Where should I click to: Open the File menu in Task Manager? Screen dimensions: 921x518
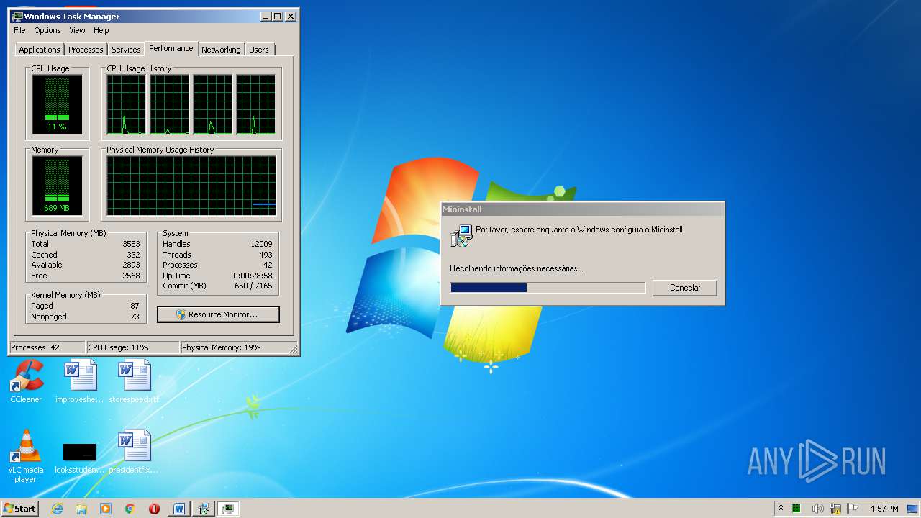(x=19, y=30)
